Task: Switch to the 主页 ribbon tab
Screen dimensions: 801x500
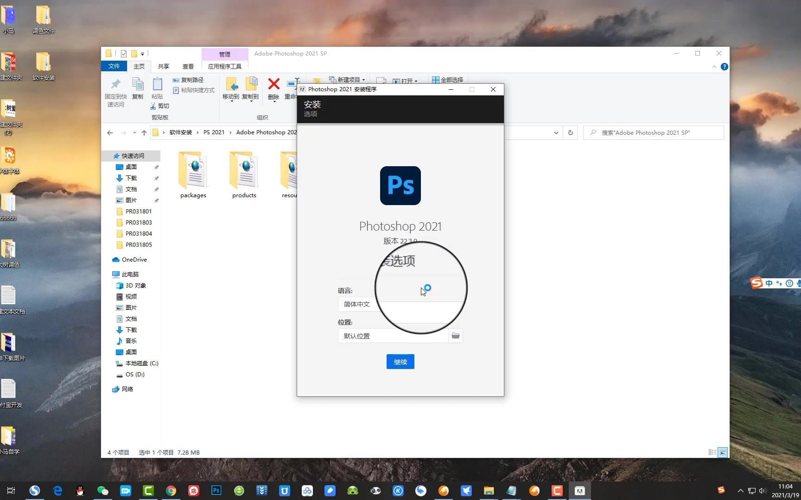Action: pyautogui.click(x=139, y=66)
